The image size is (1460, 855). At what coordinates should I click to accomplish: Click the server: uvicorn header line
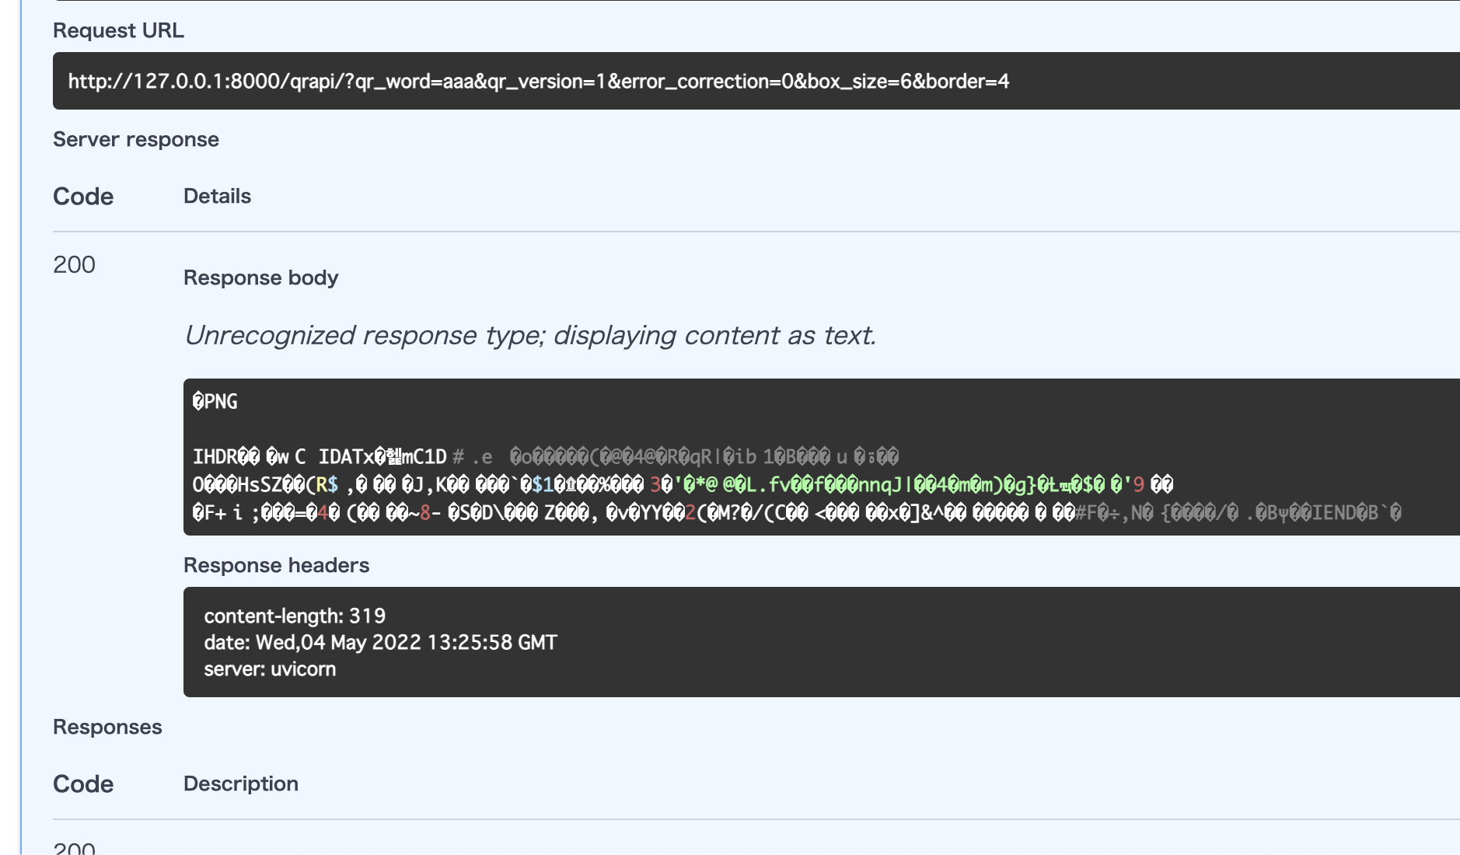(270, 669)
